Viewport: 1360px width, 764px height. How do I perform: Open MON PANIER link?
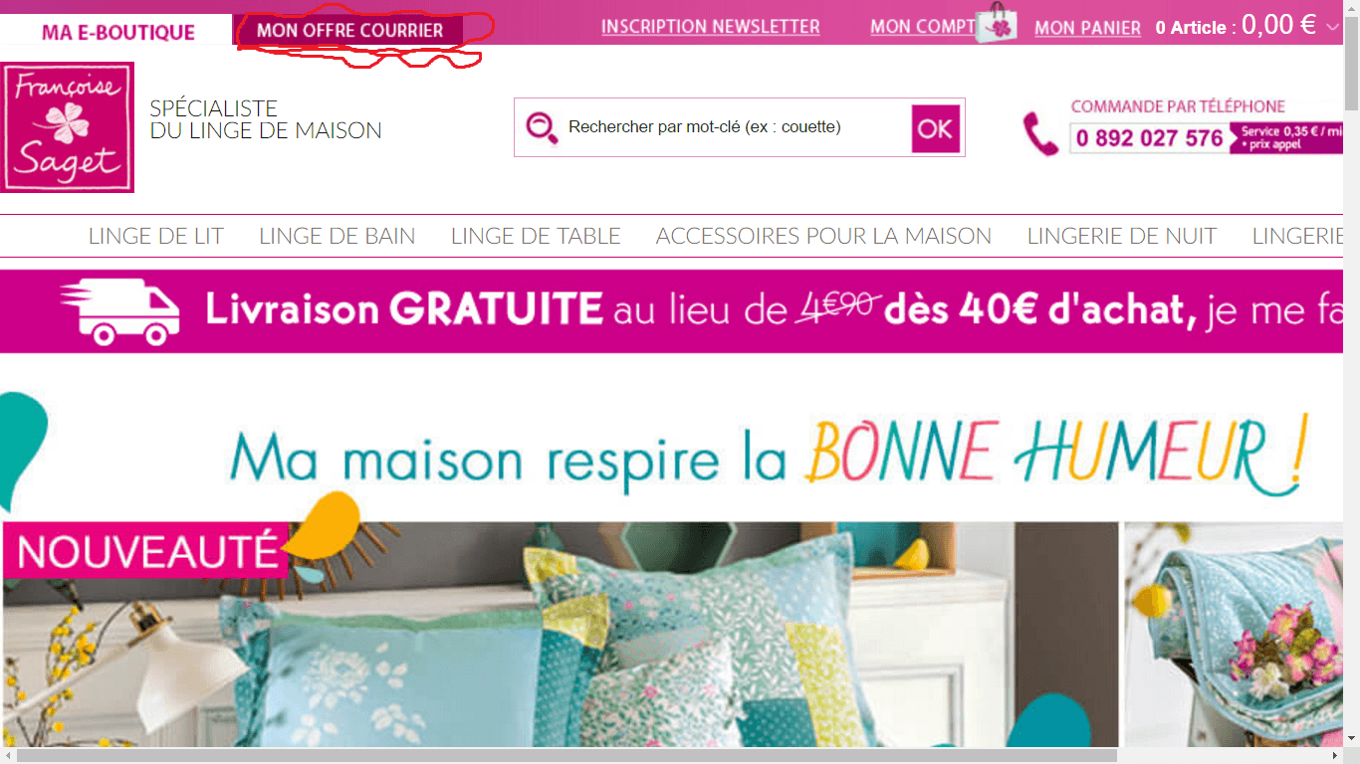(1087, 28)
